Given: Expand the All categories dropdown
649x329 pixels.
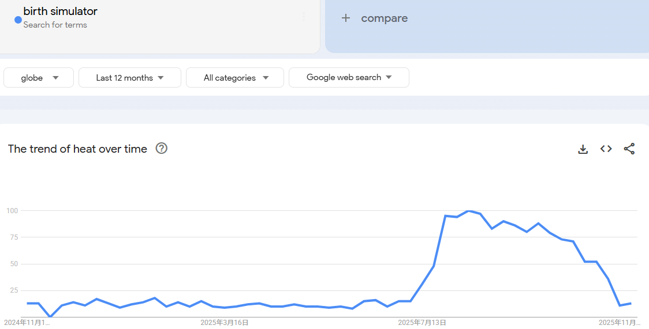Looking at the screenshot, I should point(235,78).
